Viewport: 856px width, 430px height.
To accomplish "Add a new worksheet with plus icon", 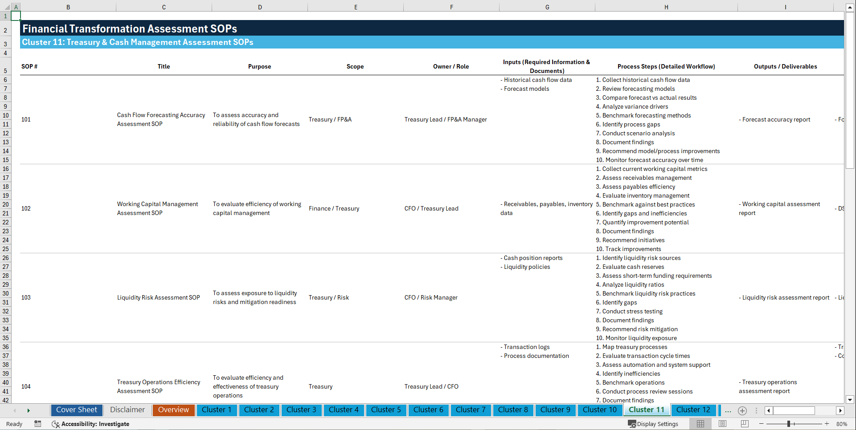I will (x=742, y=410).
